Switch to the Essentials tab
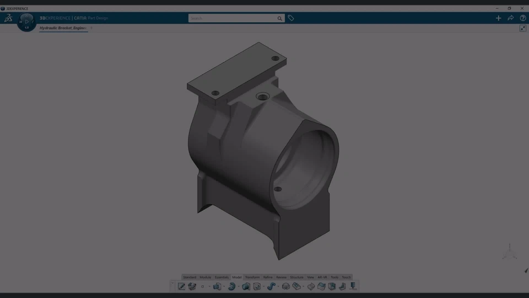This screenshot has width=529, height=298. [222, 277]
